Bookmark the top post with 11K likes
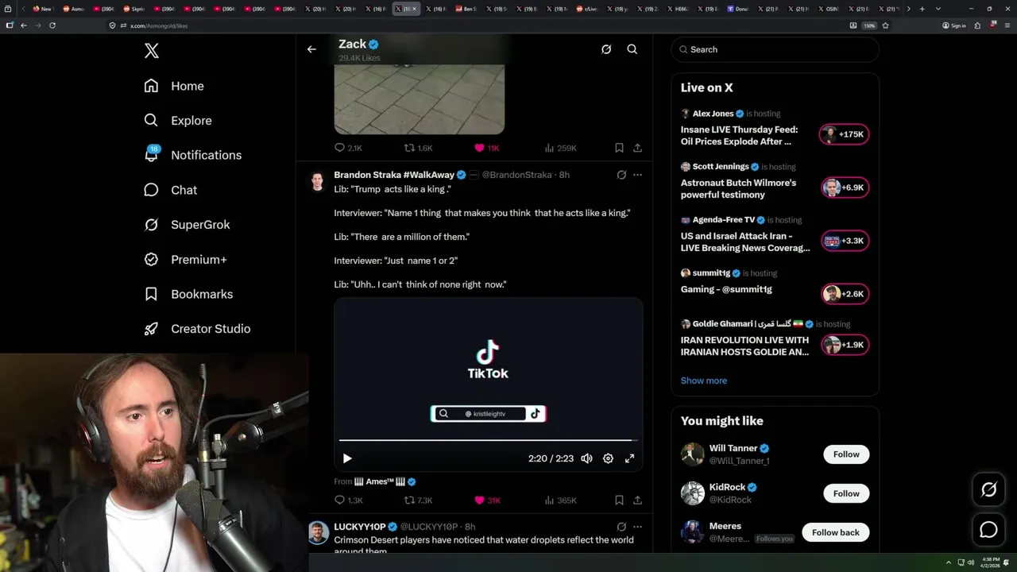This screenshot has width=1017, height=572. coord(619,148)
